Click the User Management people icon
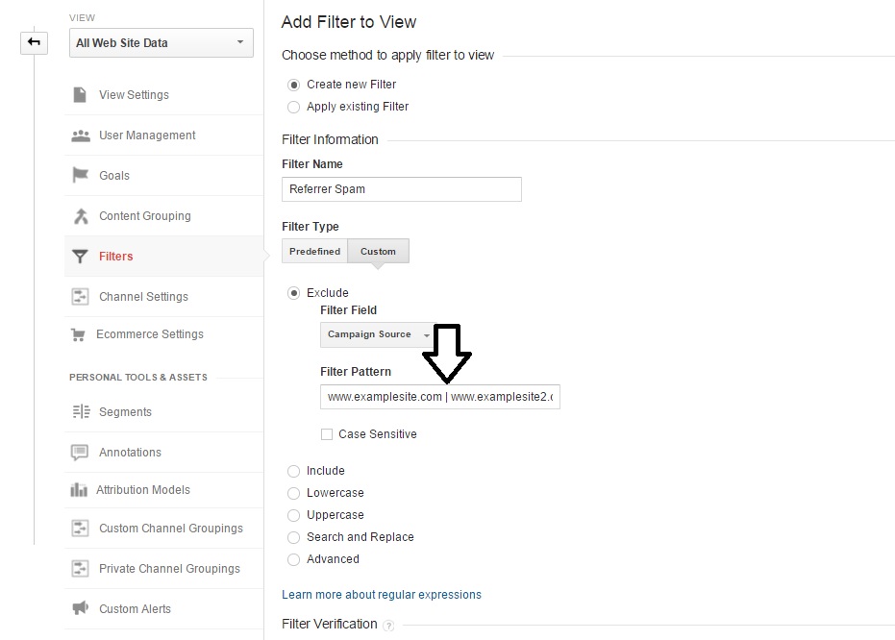 pyautogui.click(x=81, y=135)
